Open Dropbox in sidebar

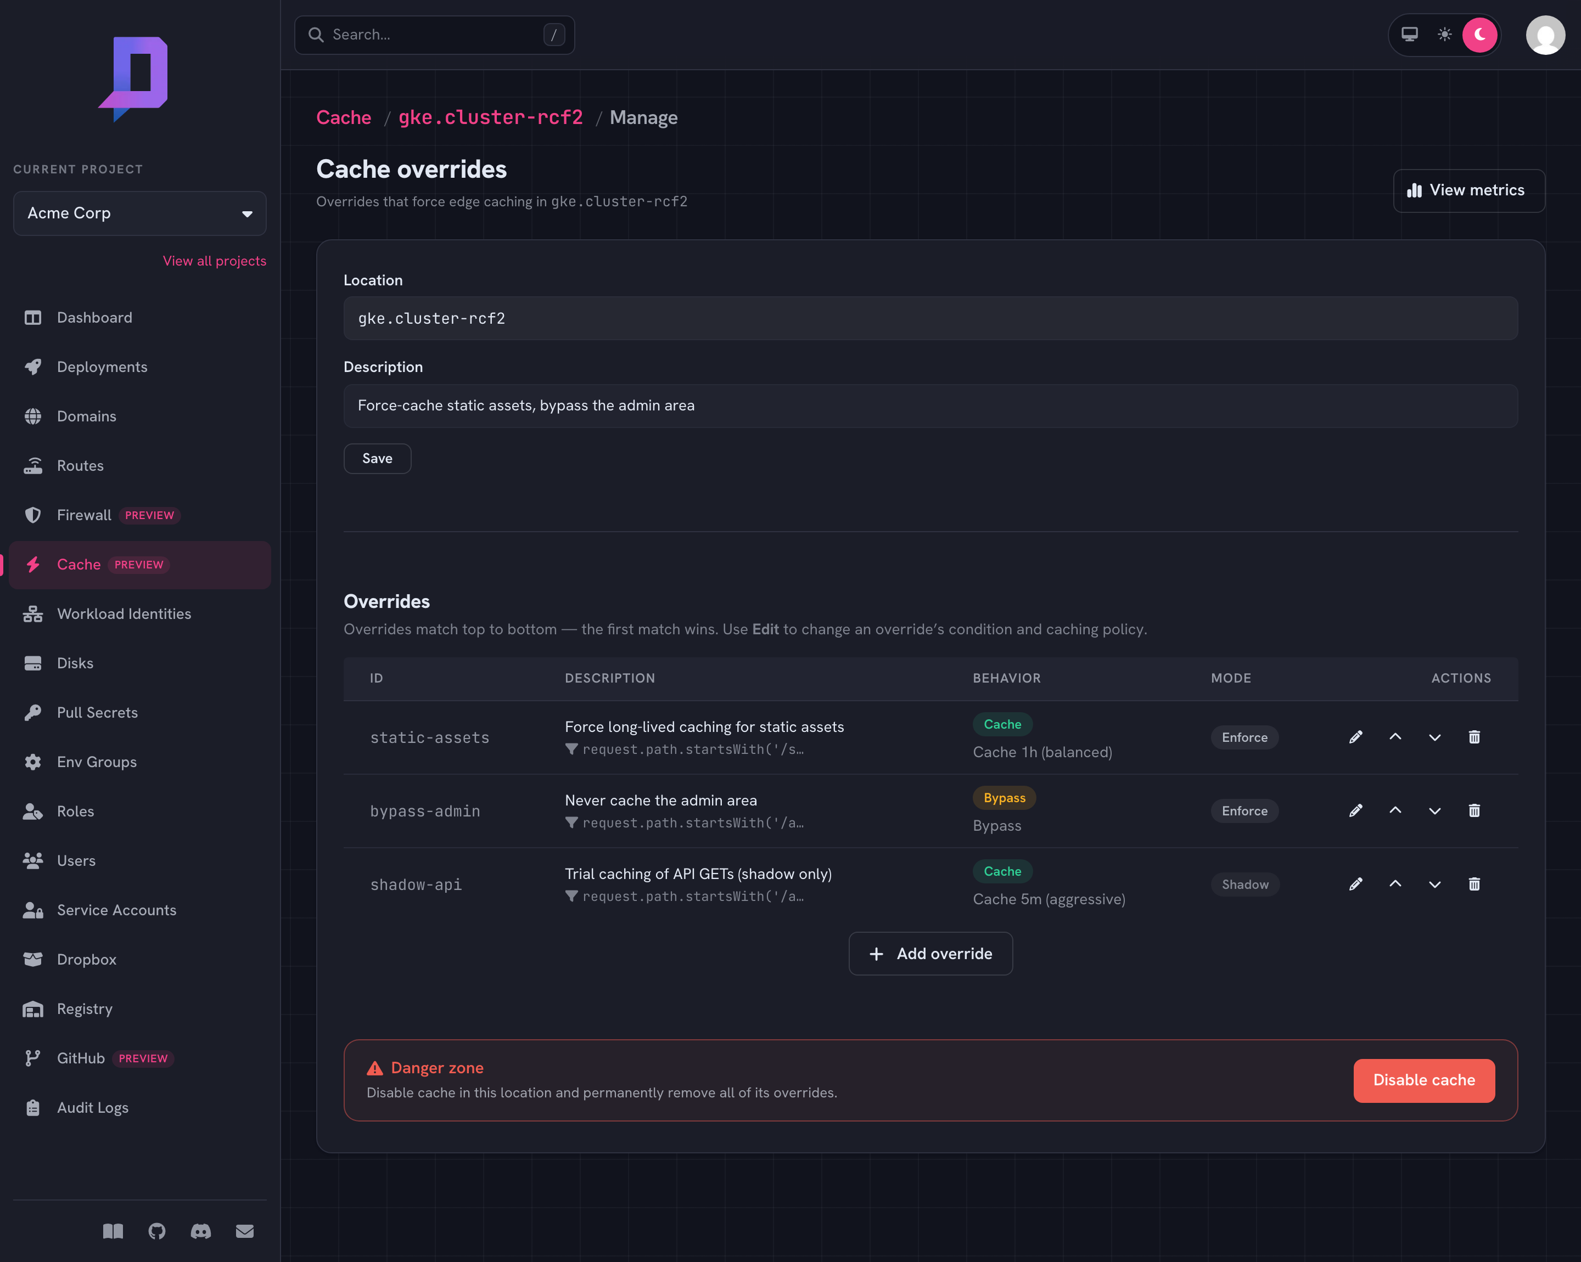[x=139, y=959]
